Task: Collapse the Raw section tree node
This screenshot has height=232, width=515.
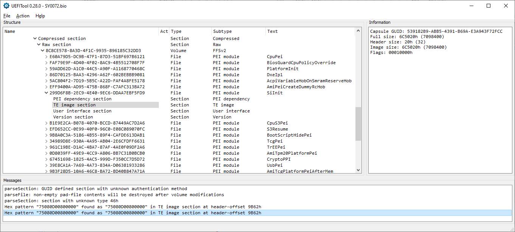Action: click(39, 45)
